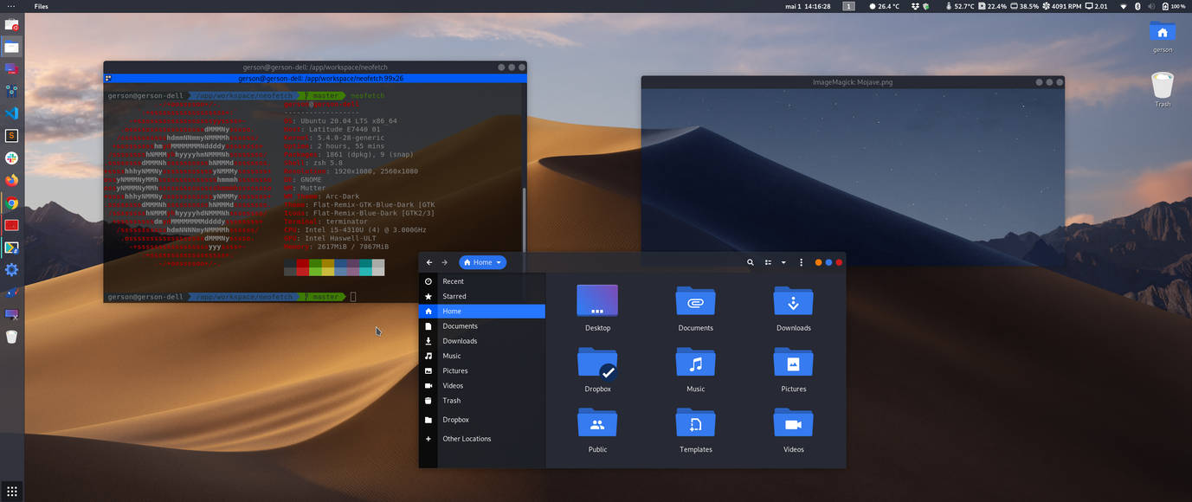This screenshot has width=1192, height=502.
Task: Select Downloads in the Files sidebar
Action: coord(460,340)
